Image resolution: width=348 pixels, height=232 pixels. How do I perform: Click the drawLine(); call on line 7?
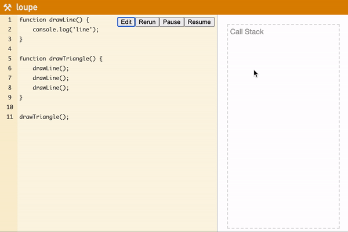(51, 78)
